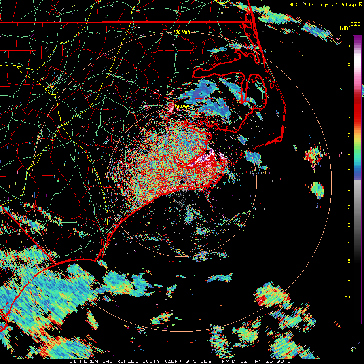This screenshot has height=364, width=364.
Task: Click the -4 value on the scale
Action: point(347,243)
